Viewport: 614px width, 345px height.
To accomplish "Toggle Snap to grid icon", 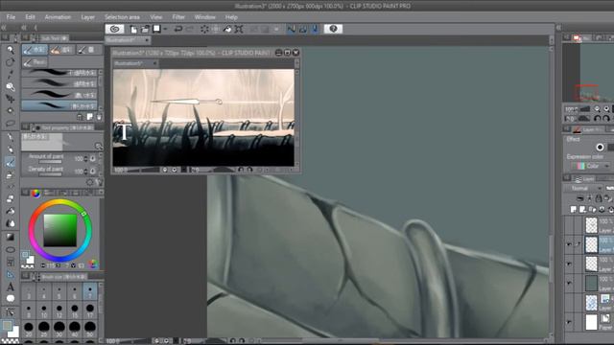I will [x=315, y=29].
